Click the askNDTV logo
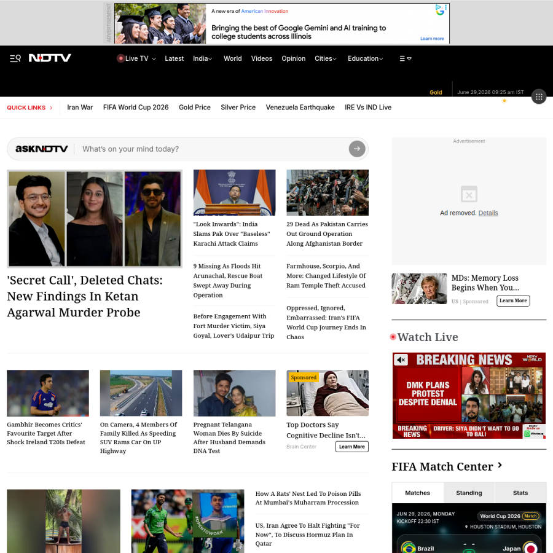The width and height of the screenshot is (553, 553). pos(42,149)
